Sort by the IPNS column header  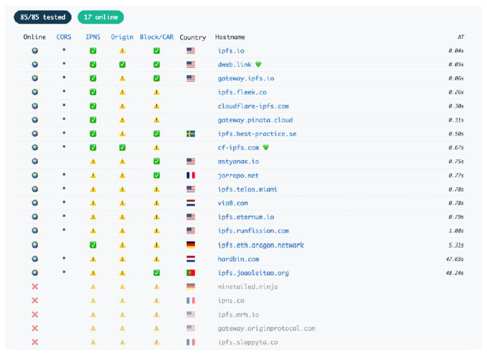click(93, 37)
